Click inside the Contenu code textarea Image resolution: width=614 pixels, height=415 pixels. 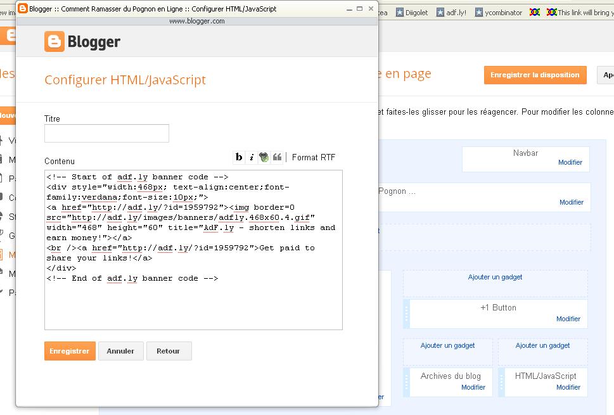(x=193, y=250)
